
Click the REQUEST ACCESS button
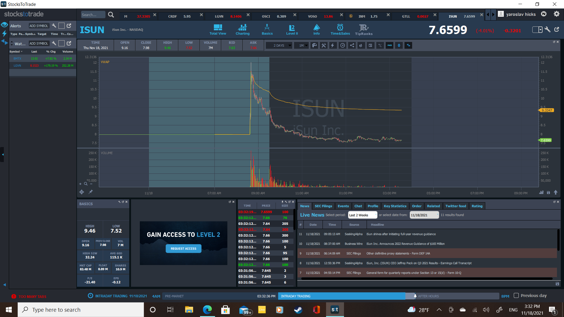183,249
